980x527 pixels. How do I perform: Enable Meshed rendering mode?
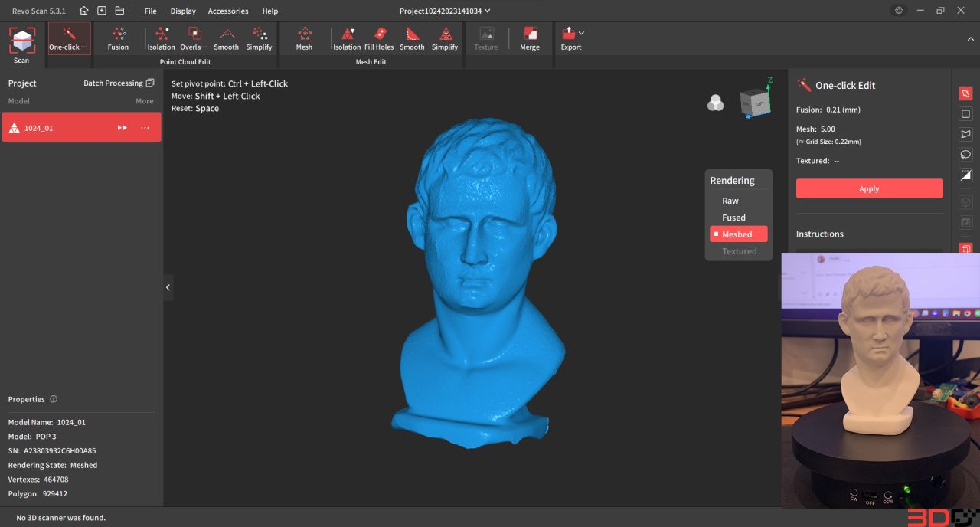point(738,234)
